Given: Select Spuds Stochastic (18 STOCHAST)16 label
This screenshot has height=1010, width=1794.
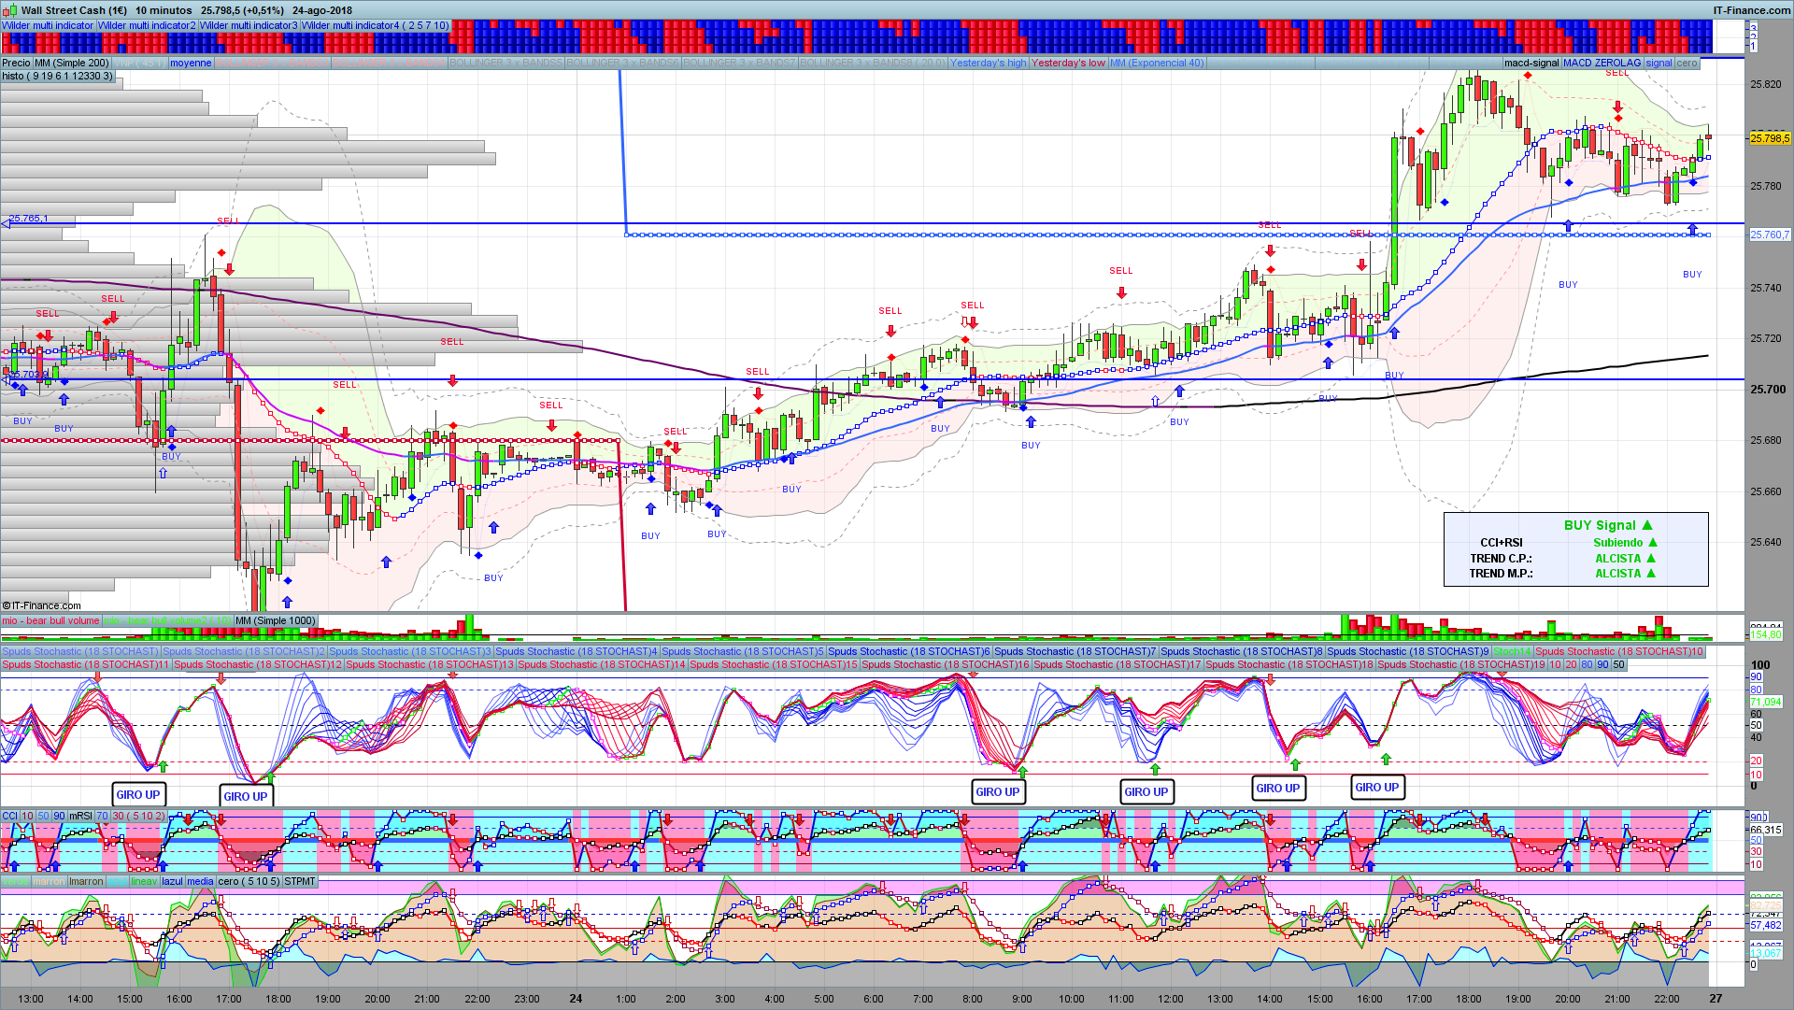Looking at the screenshot, I should coord(946,664).
